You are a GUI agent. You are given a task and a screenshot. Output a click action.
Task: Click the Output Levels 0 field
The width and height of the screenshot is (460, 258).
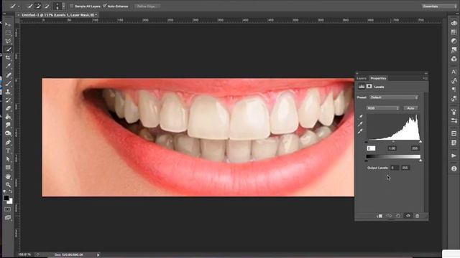(x=395, y=168)
